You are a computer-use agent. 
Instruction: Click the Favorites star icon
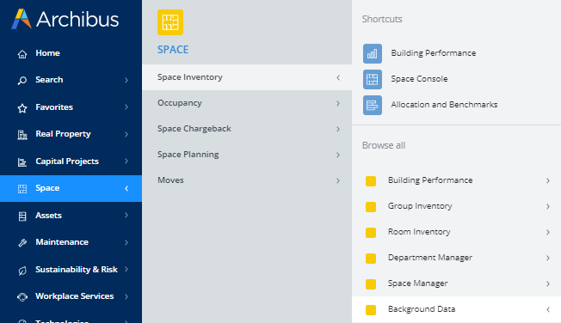point(22,108)
